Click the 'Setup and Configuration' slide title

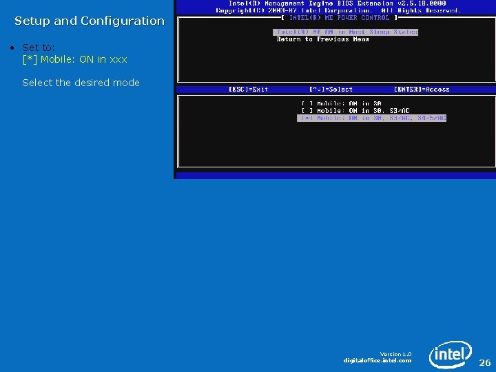90,21
